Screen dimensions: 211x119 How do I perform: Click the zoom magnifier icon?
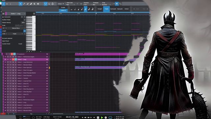49,4
